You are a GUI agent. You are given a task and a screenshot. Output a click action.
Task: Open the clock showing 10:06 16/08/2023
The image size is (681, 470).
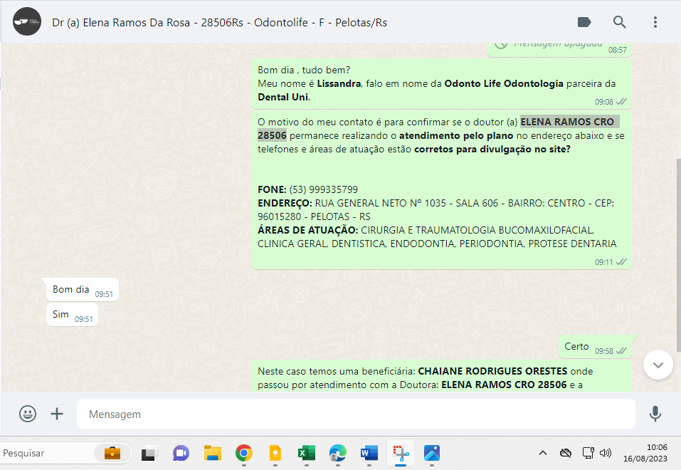645,453
